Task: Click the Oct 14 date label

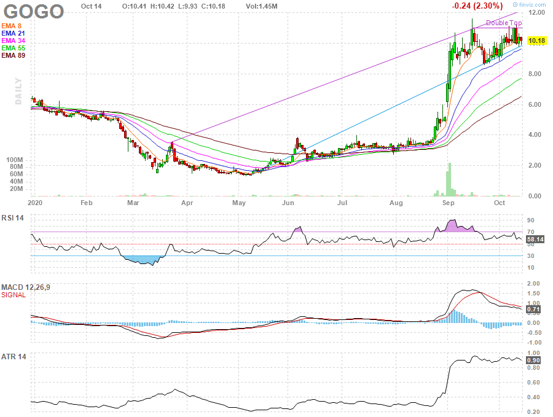Action: pyautogui.click(x=91, y=6)
